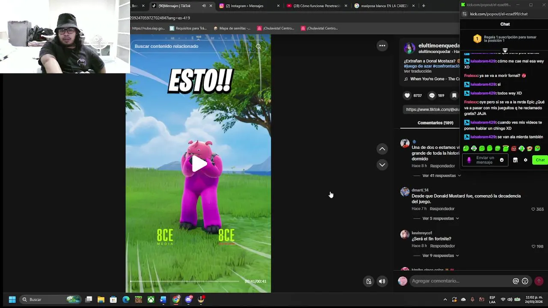The image size is (548, 308).
Task: Save the video with the bookmark icon
Action: pos(454,95)
